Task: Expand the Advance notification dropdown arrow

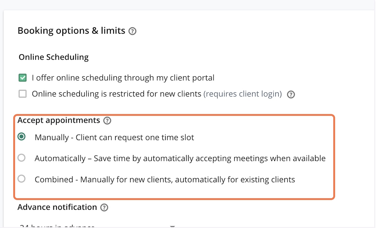Action: 172,226
